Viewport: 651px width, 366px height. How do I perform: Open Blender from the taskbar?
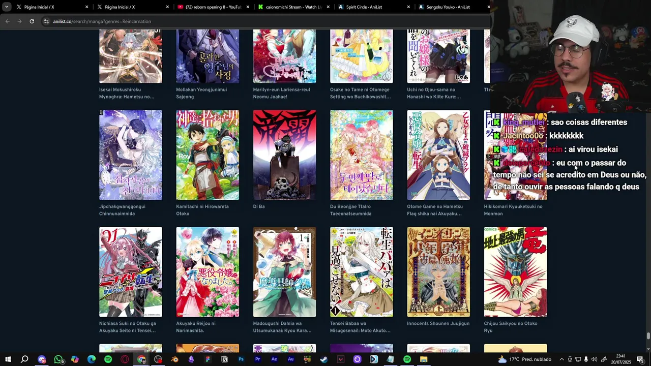pos(174,359)
